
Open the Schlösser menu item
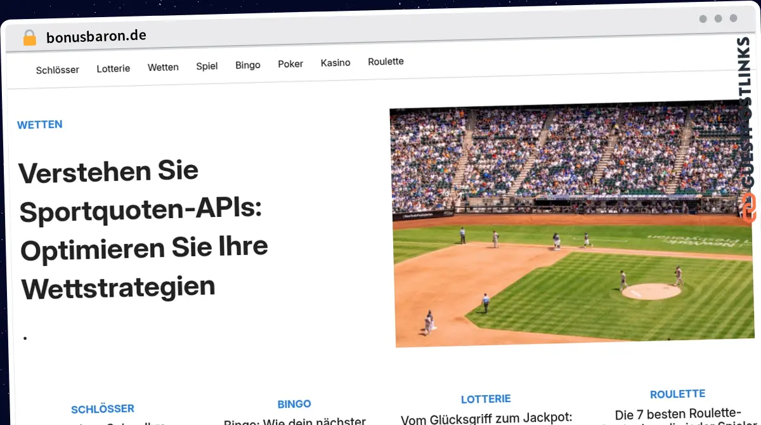(58, 70)
